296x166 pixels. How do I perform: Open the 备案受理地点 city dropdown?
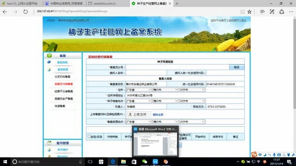166,122
